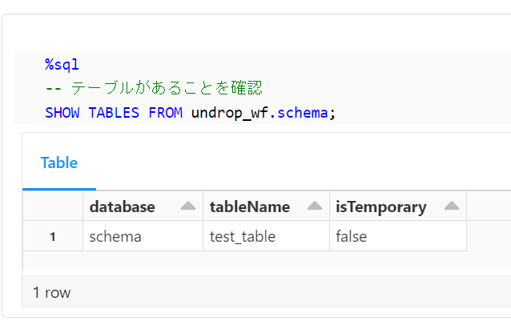The image size is (511, 325).
Task: Click the 1 row count label
Action: point(52,292)
